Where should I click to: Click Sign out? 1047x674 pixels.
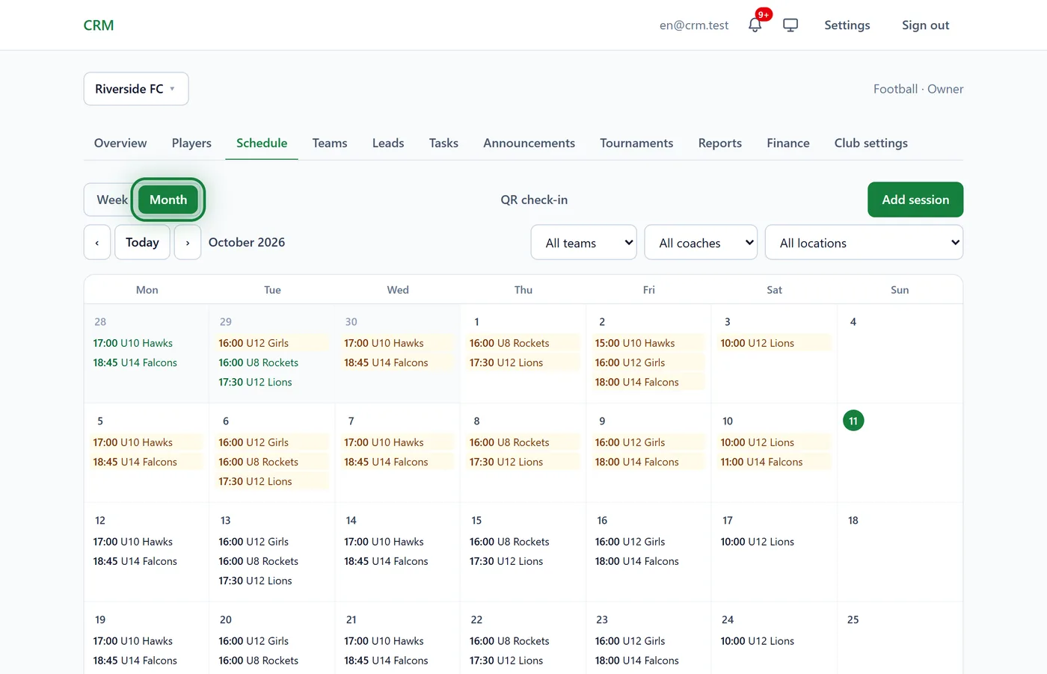pos(925,25)
